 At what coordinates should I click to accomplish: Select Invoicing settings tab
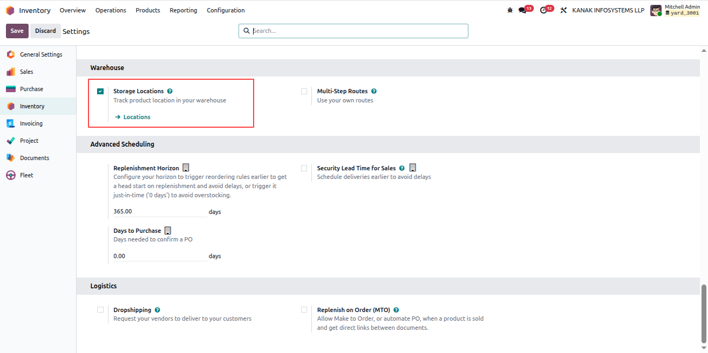point(38,123)
